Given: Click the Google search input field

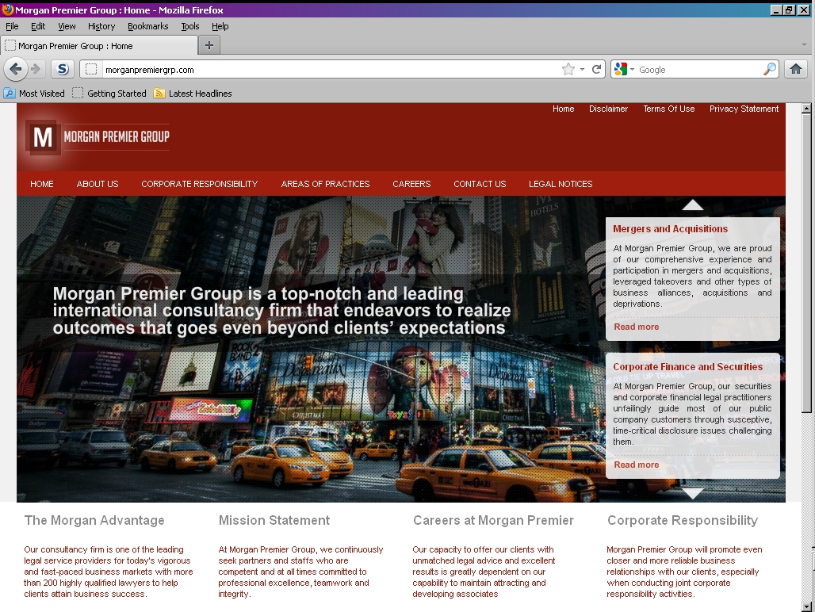Looking at the screenshot, I should tap(698, 70).
